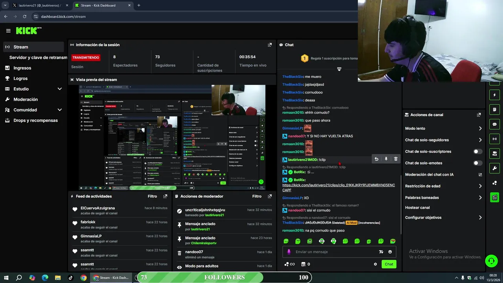Viewport: 503px width, 283px height.
Task: Expand Modo lento options
Action: (480, 129)
